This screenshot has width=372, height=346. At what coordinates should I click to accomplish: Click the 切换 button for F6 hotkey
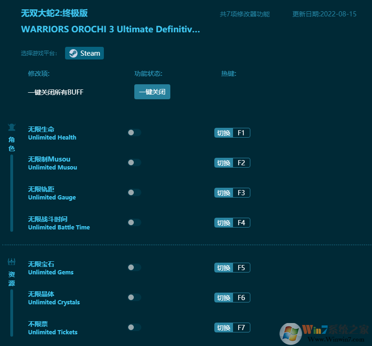tap(224, 298)
